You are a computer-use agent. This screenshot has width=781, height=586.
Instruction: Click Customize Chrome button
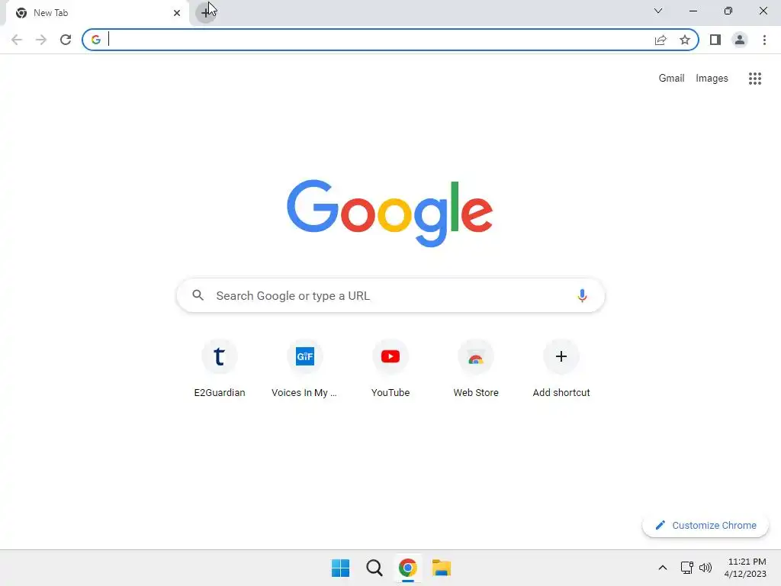tap(705, 525)
